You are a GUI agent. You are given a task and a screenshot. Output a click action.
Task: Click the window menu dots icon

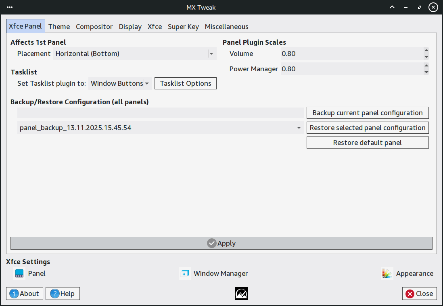(10, 7)
